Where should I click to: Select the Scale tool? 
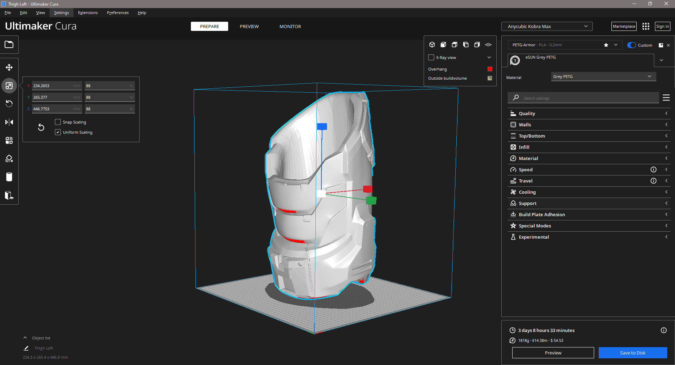(x=9, y=86)
